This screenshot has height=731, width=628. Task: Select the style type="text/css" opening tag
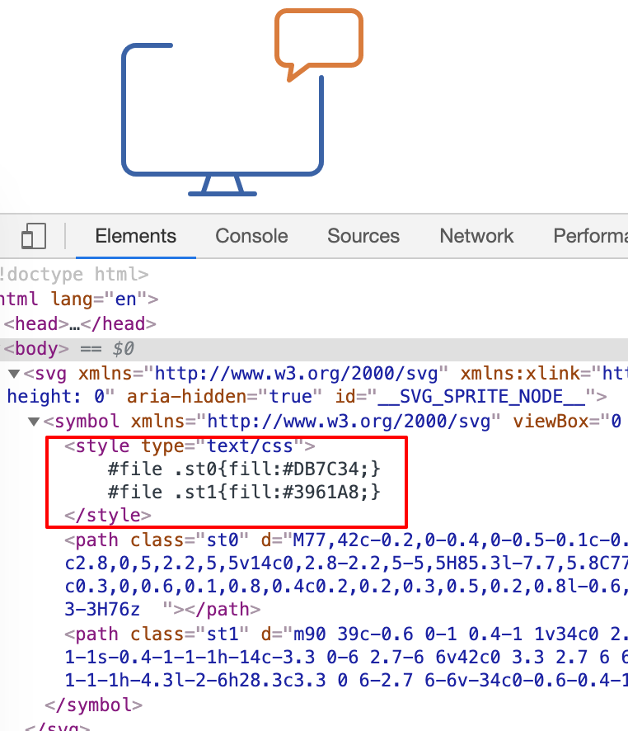click(x=190, y=446)
